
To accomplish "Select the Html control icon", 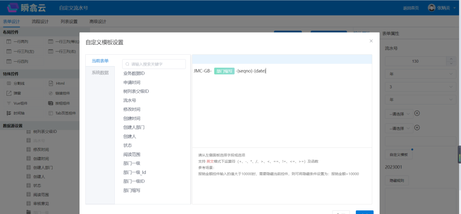I will pyautogui.click(x=51, y=83).
